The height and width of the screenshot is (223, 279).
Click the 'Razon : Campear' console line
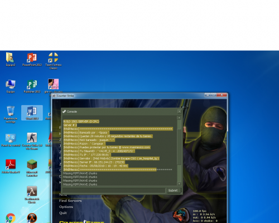[x=84, y=144]
